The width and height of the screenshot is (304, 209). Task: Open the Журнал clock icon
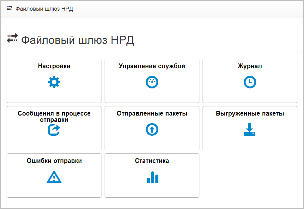[250, 82]
